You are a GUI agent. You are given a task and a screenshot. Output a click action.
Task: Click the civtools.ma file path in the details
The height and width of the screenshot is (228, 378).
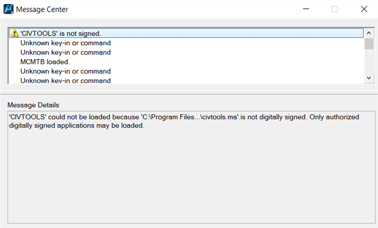[x=190, y=117]
